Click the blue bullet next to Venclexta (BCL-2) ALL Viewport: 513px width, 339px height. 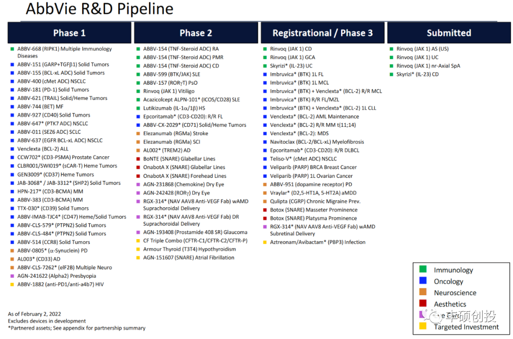click(12, 149)
